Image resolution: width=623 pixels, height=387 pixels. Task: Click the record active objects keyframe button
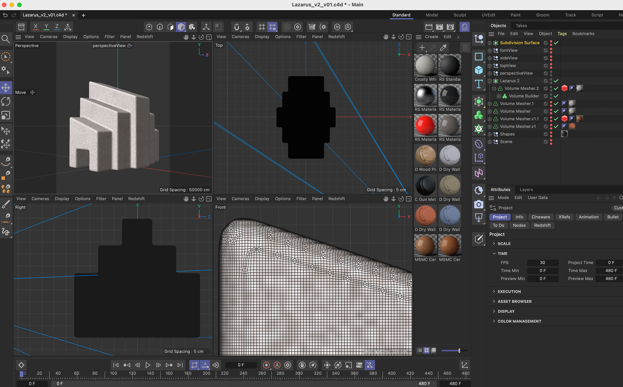click(x=266, y=365)
